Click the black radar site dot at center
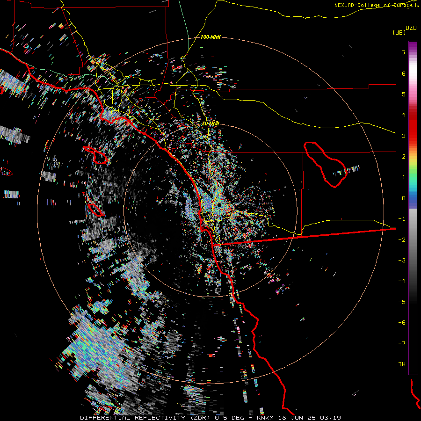The height and width of the screenshot is (421, 421). pos(219,205)
